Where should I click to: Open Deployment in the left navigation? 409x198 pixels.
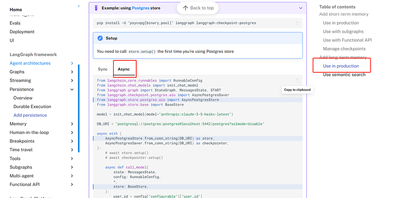(x=22, y=32)
